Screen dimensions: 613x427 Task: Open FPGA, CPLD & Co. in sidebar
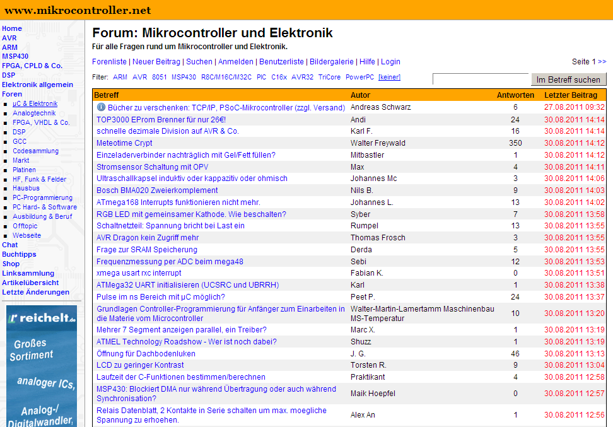click(x=32, y=66)
